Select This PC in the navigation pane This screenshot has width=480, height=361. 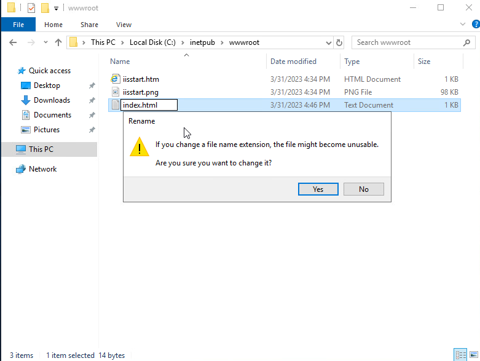[x=50, y=149]
